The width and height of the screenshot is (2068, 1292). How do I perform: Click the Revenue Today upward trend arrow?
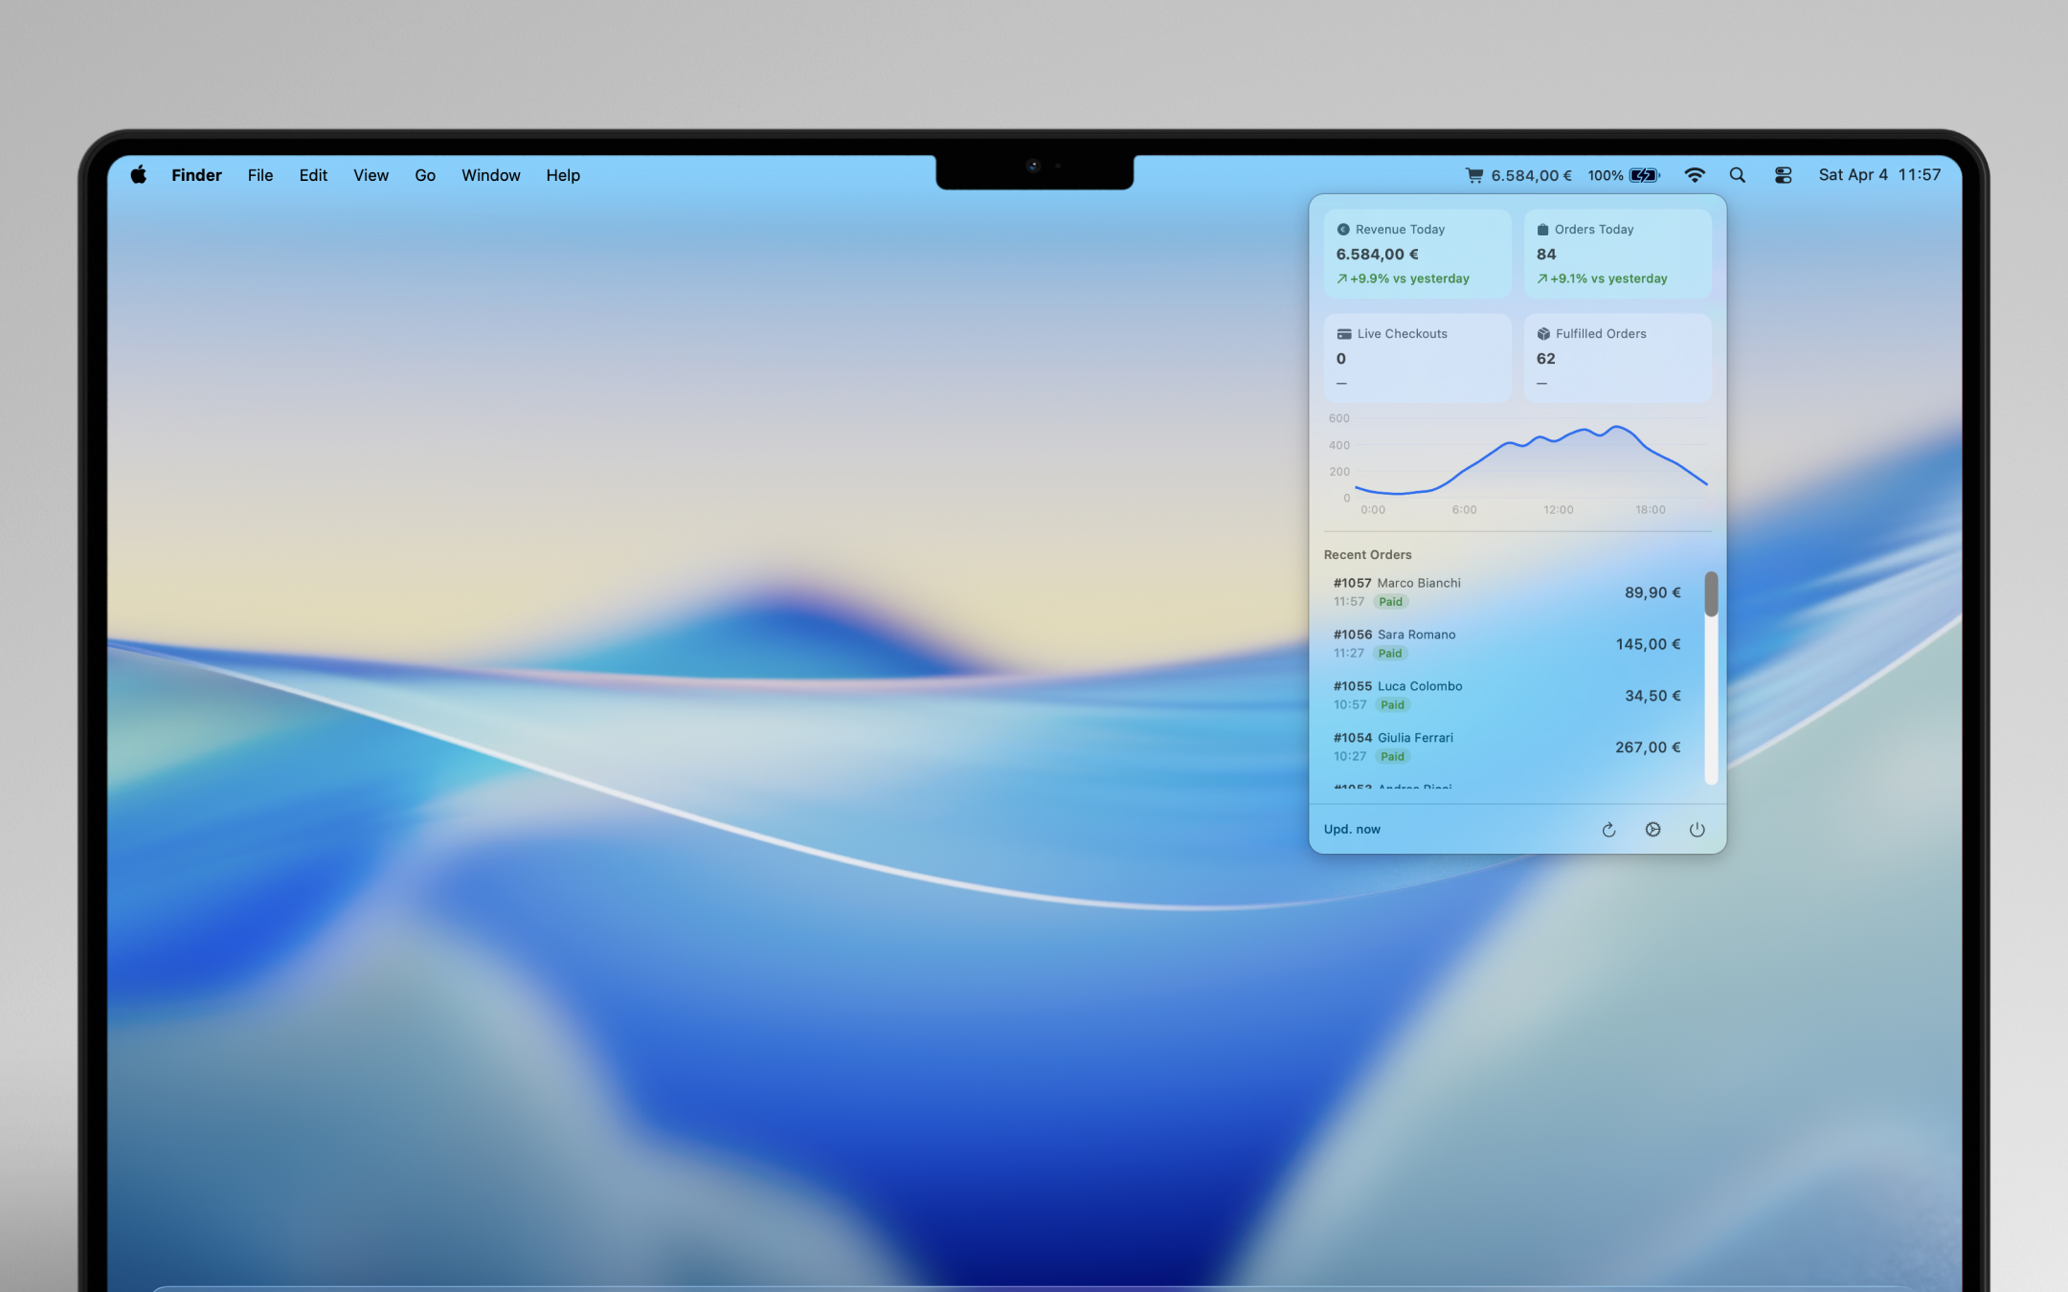click(1342, 279)
